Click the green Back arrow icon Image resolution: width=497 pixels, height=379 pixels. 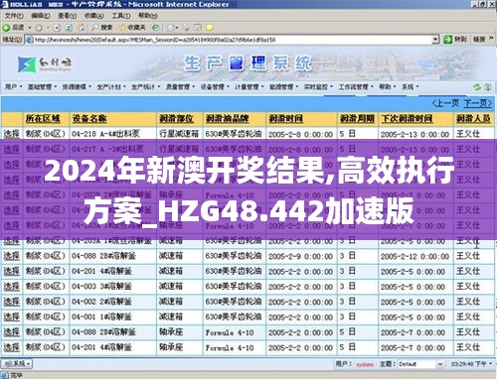pyautogui.click(x=6, y=28)
